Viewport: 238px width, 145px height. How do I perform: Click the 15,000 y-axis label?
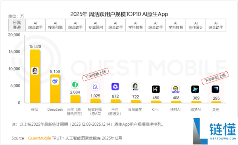coord(14,52)
